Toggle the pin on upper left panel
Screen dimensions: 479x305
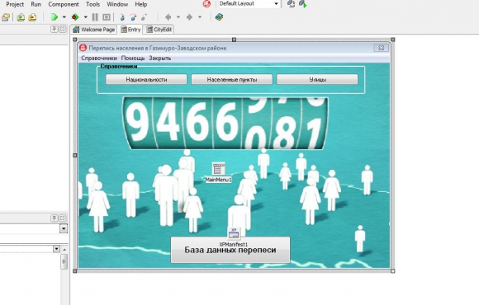point(54,30)
